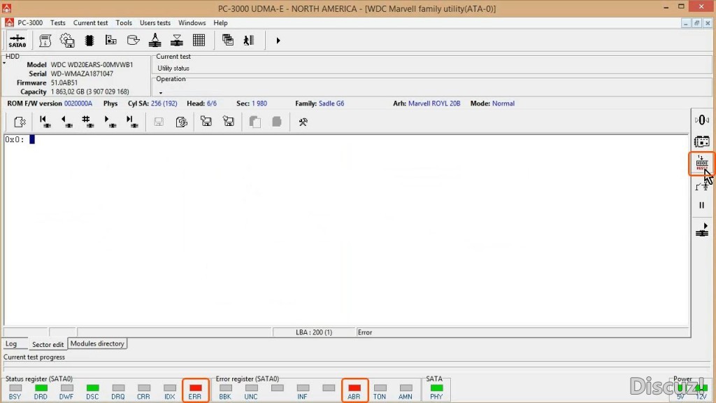Click the red ABR error indicator
This screenshot has height=403, width=716.
pyautogui.click(x=355, y=388)
